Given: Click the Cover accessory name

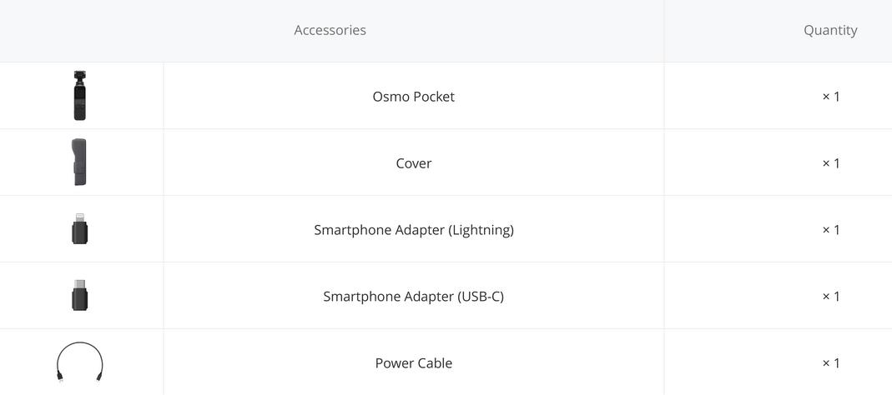Looking at the screenshot, I should point(414,163).
